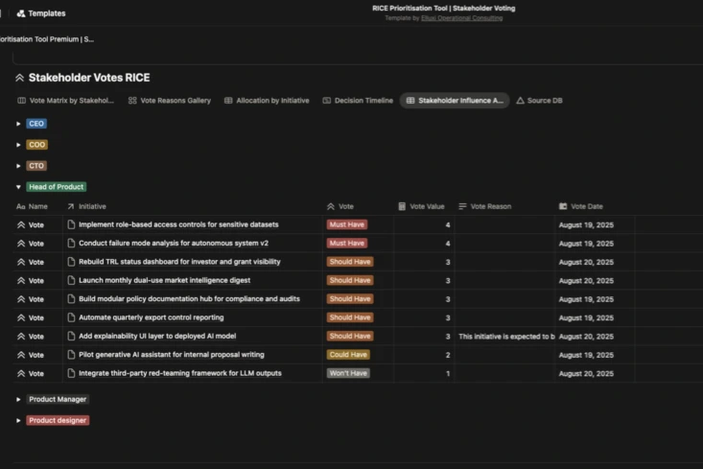Collapse the Head of Product group

pyautogui.click(x=18, y=187)
